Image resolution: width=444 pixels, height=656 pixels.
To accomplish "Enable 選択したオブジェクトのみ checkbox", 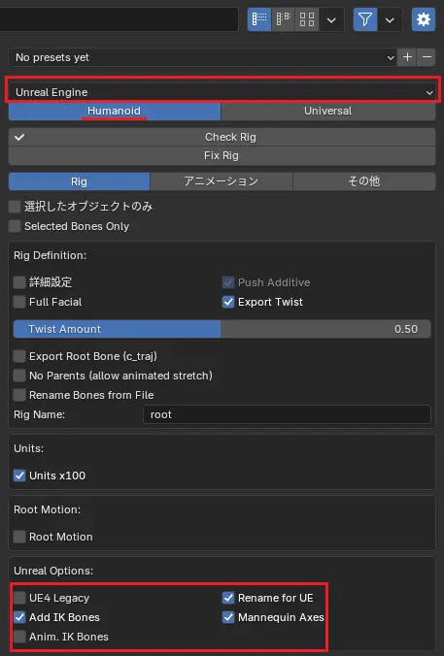I will tap(15, 207).
